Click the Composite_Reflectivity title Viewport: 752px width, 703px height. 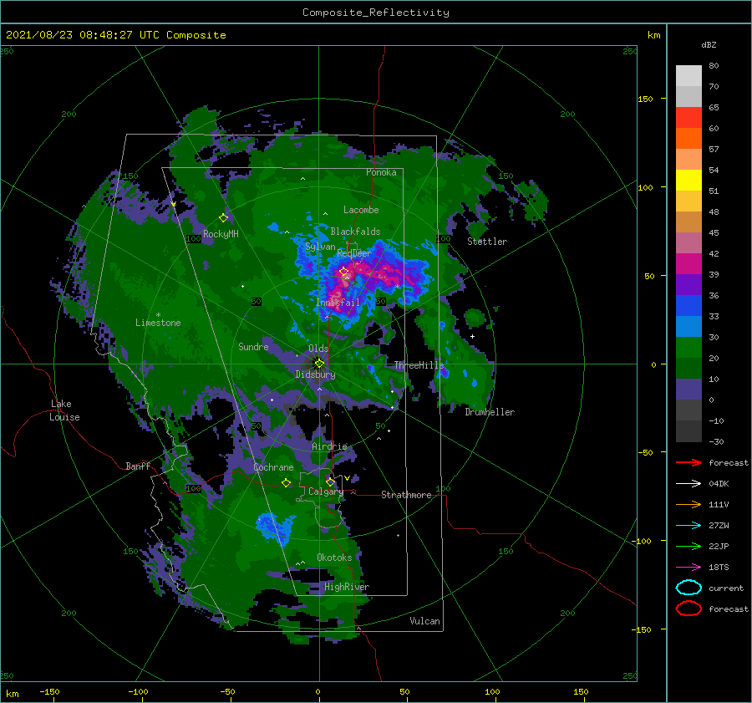(376, 13)
